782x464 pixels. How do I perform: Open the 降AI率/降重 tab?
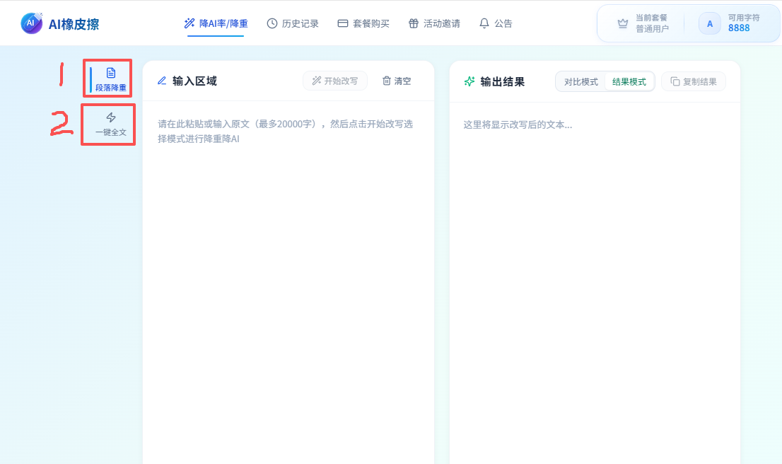point(216,23)
